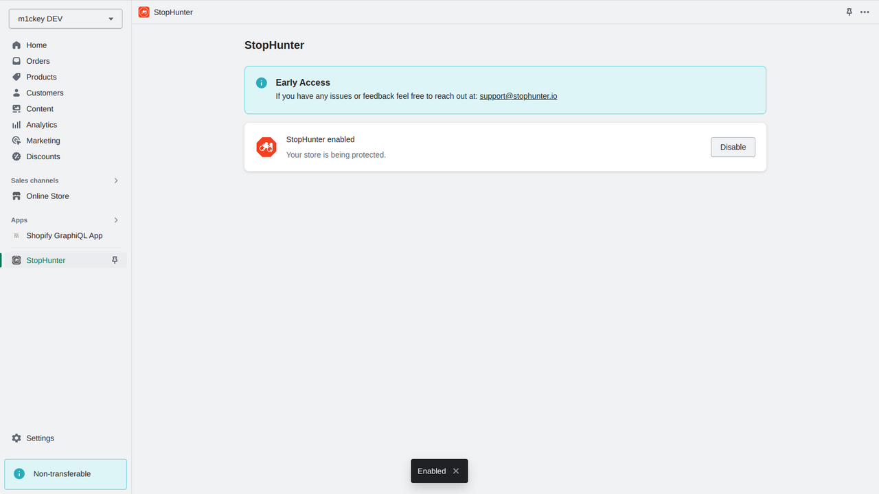Open the m1ckey DEV store dropdown
Screen dimensions: 879x494
click(65, 19)
